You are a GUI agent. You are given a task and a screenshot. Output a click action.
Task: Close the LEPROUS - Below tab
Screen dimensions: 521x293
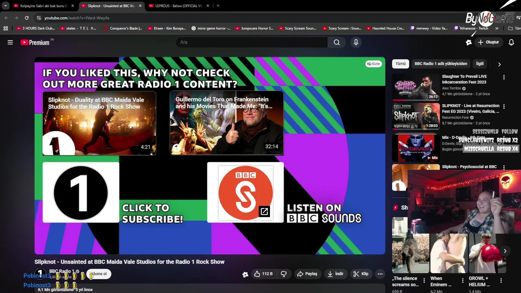(x=208, y=6)
